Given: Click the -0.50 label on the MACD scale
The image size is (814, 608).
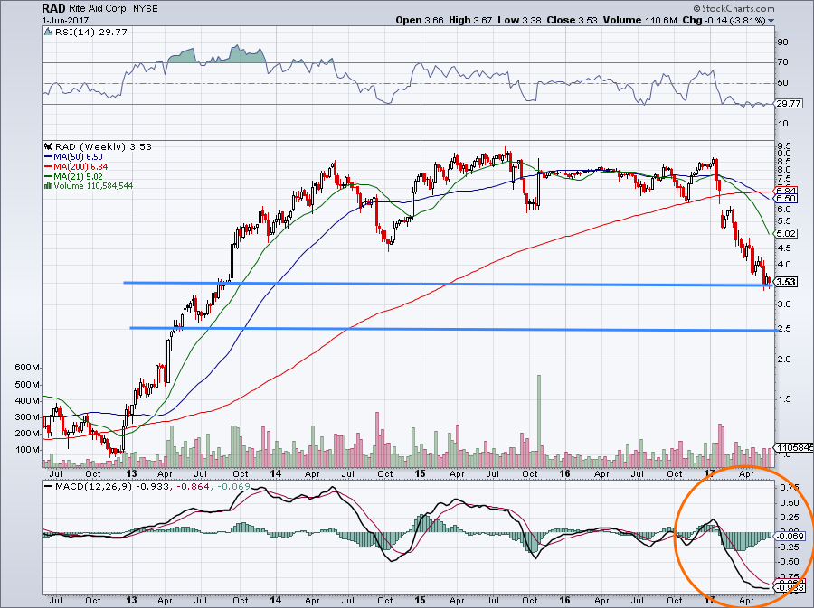Looking at the screenshot, I should pos(788,562).
